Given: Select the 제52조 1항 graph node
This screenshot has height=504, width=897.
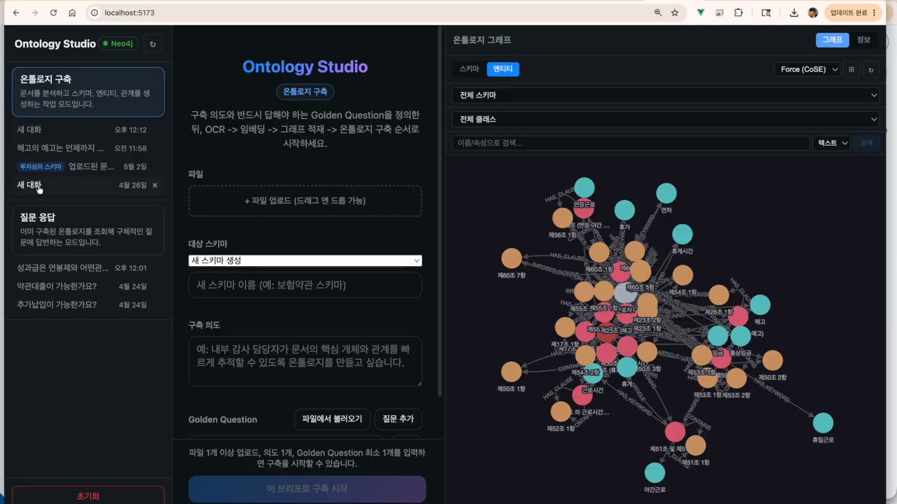Looking at the screenshot, I should (x=561, y=412).
